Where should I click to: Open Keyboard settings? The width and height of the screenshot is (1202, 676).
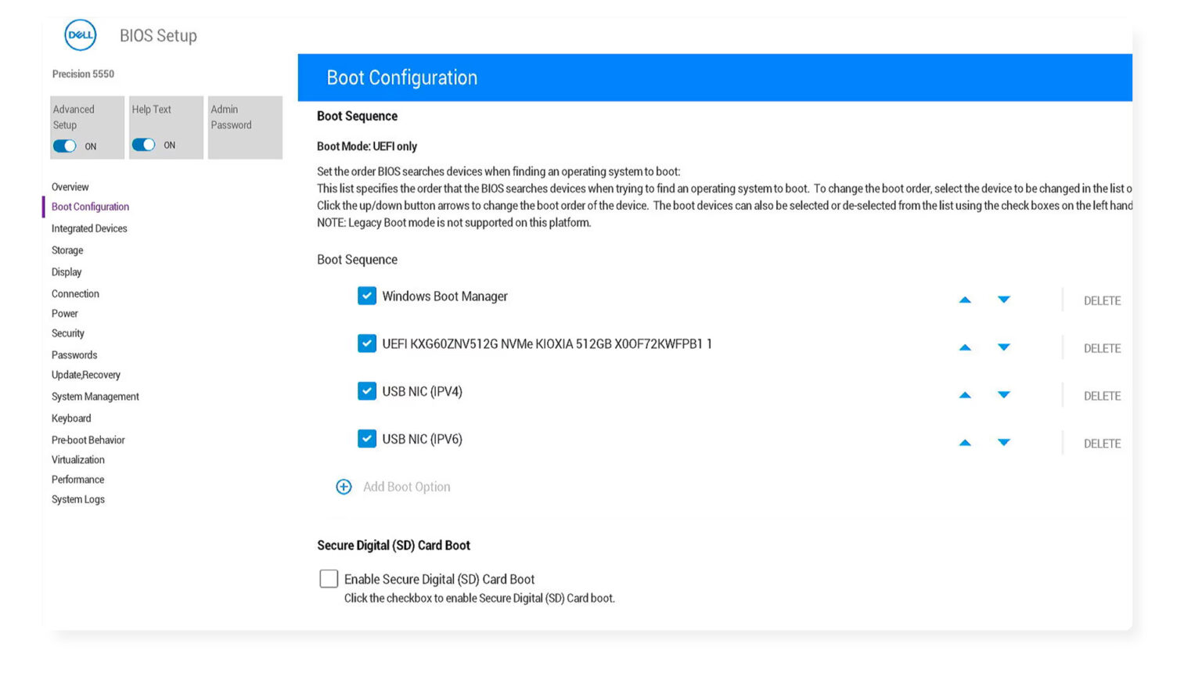(71, 419)
